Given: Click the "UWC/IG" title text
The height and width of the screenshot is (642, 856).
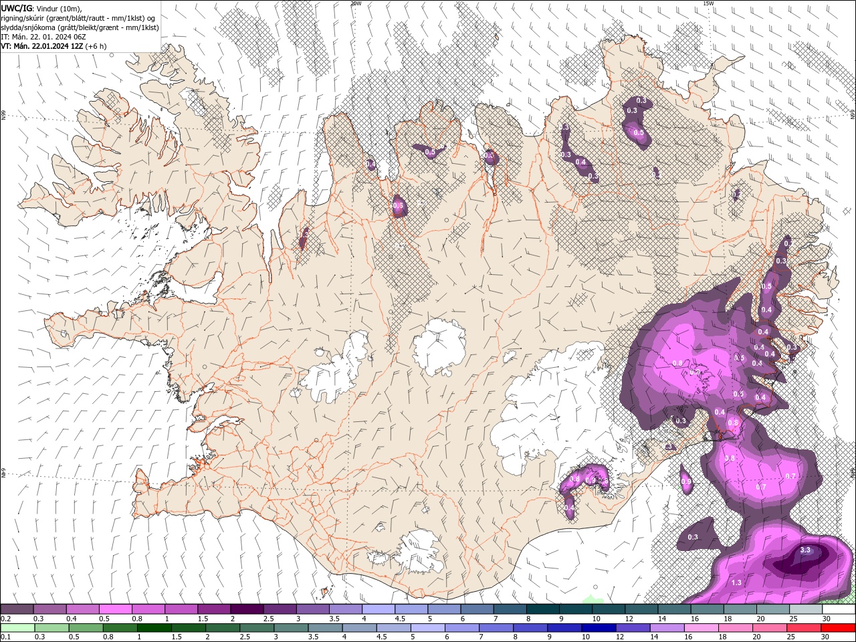Looking at the screenshot, I should pos(17,8).
